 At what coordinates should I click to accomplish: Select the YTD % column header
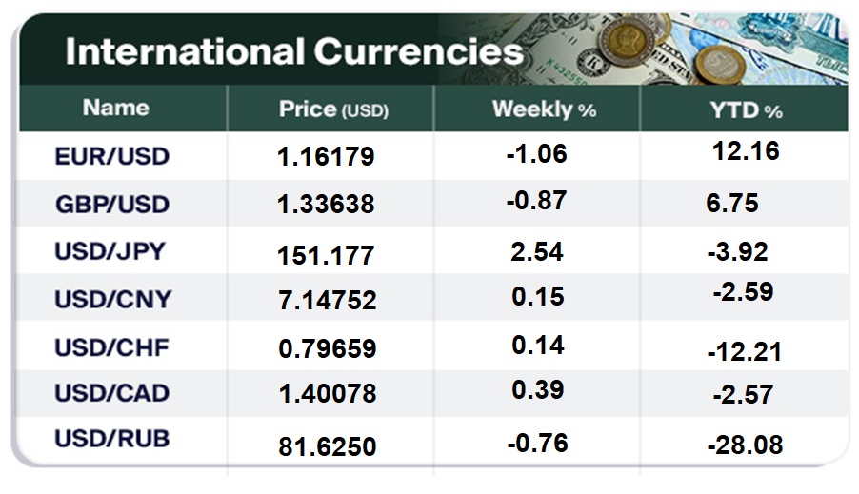point(746,110)
